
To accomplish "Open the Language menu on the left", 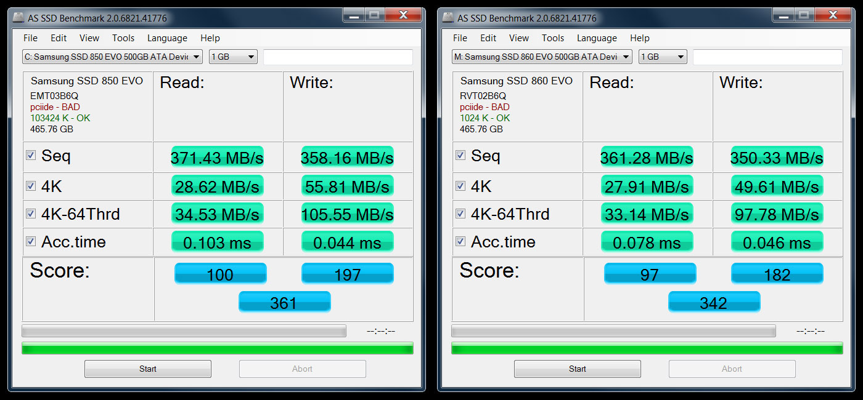I will (167, 38).
